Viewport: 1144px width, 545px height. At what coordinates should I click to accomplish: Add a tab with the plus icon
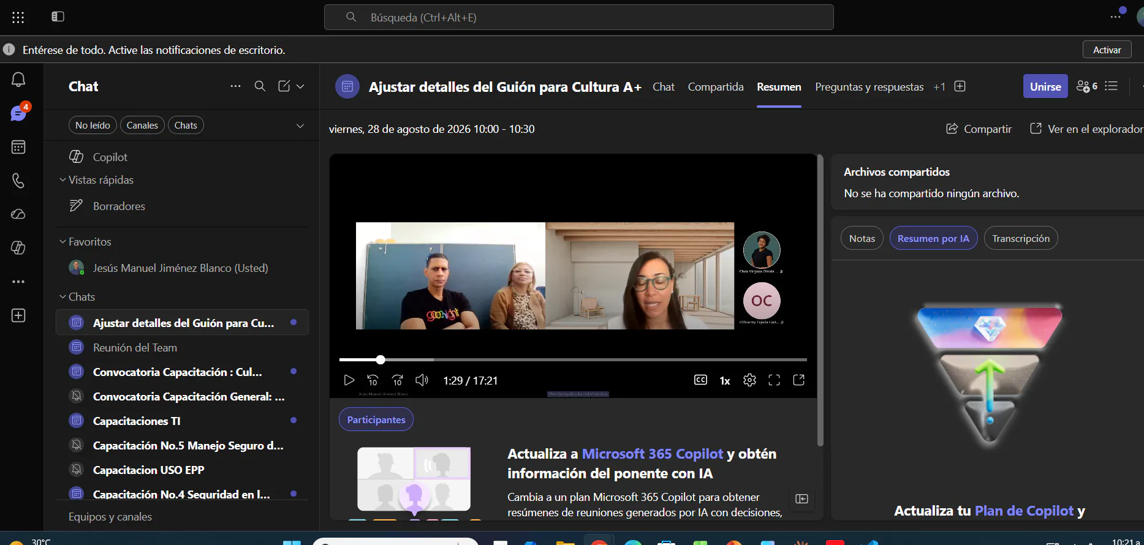[x=960, y=86]
